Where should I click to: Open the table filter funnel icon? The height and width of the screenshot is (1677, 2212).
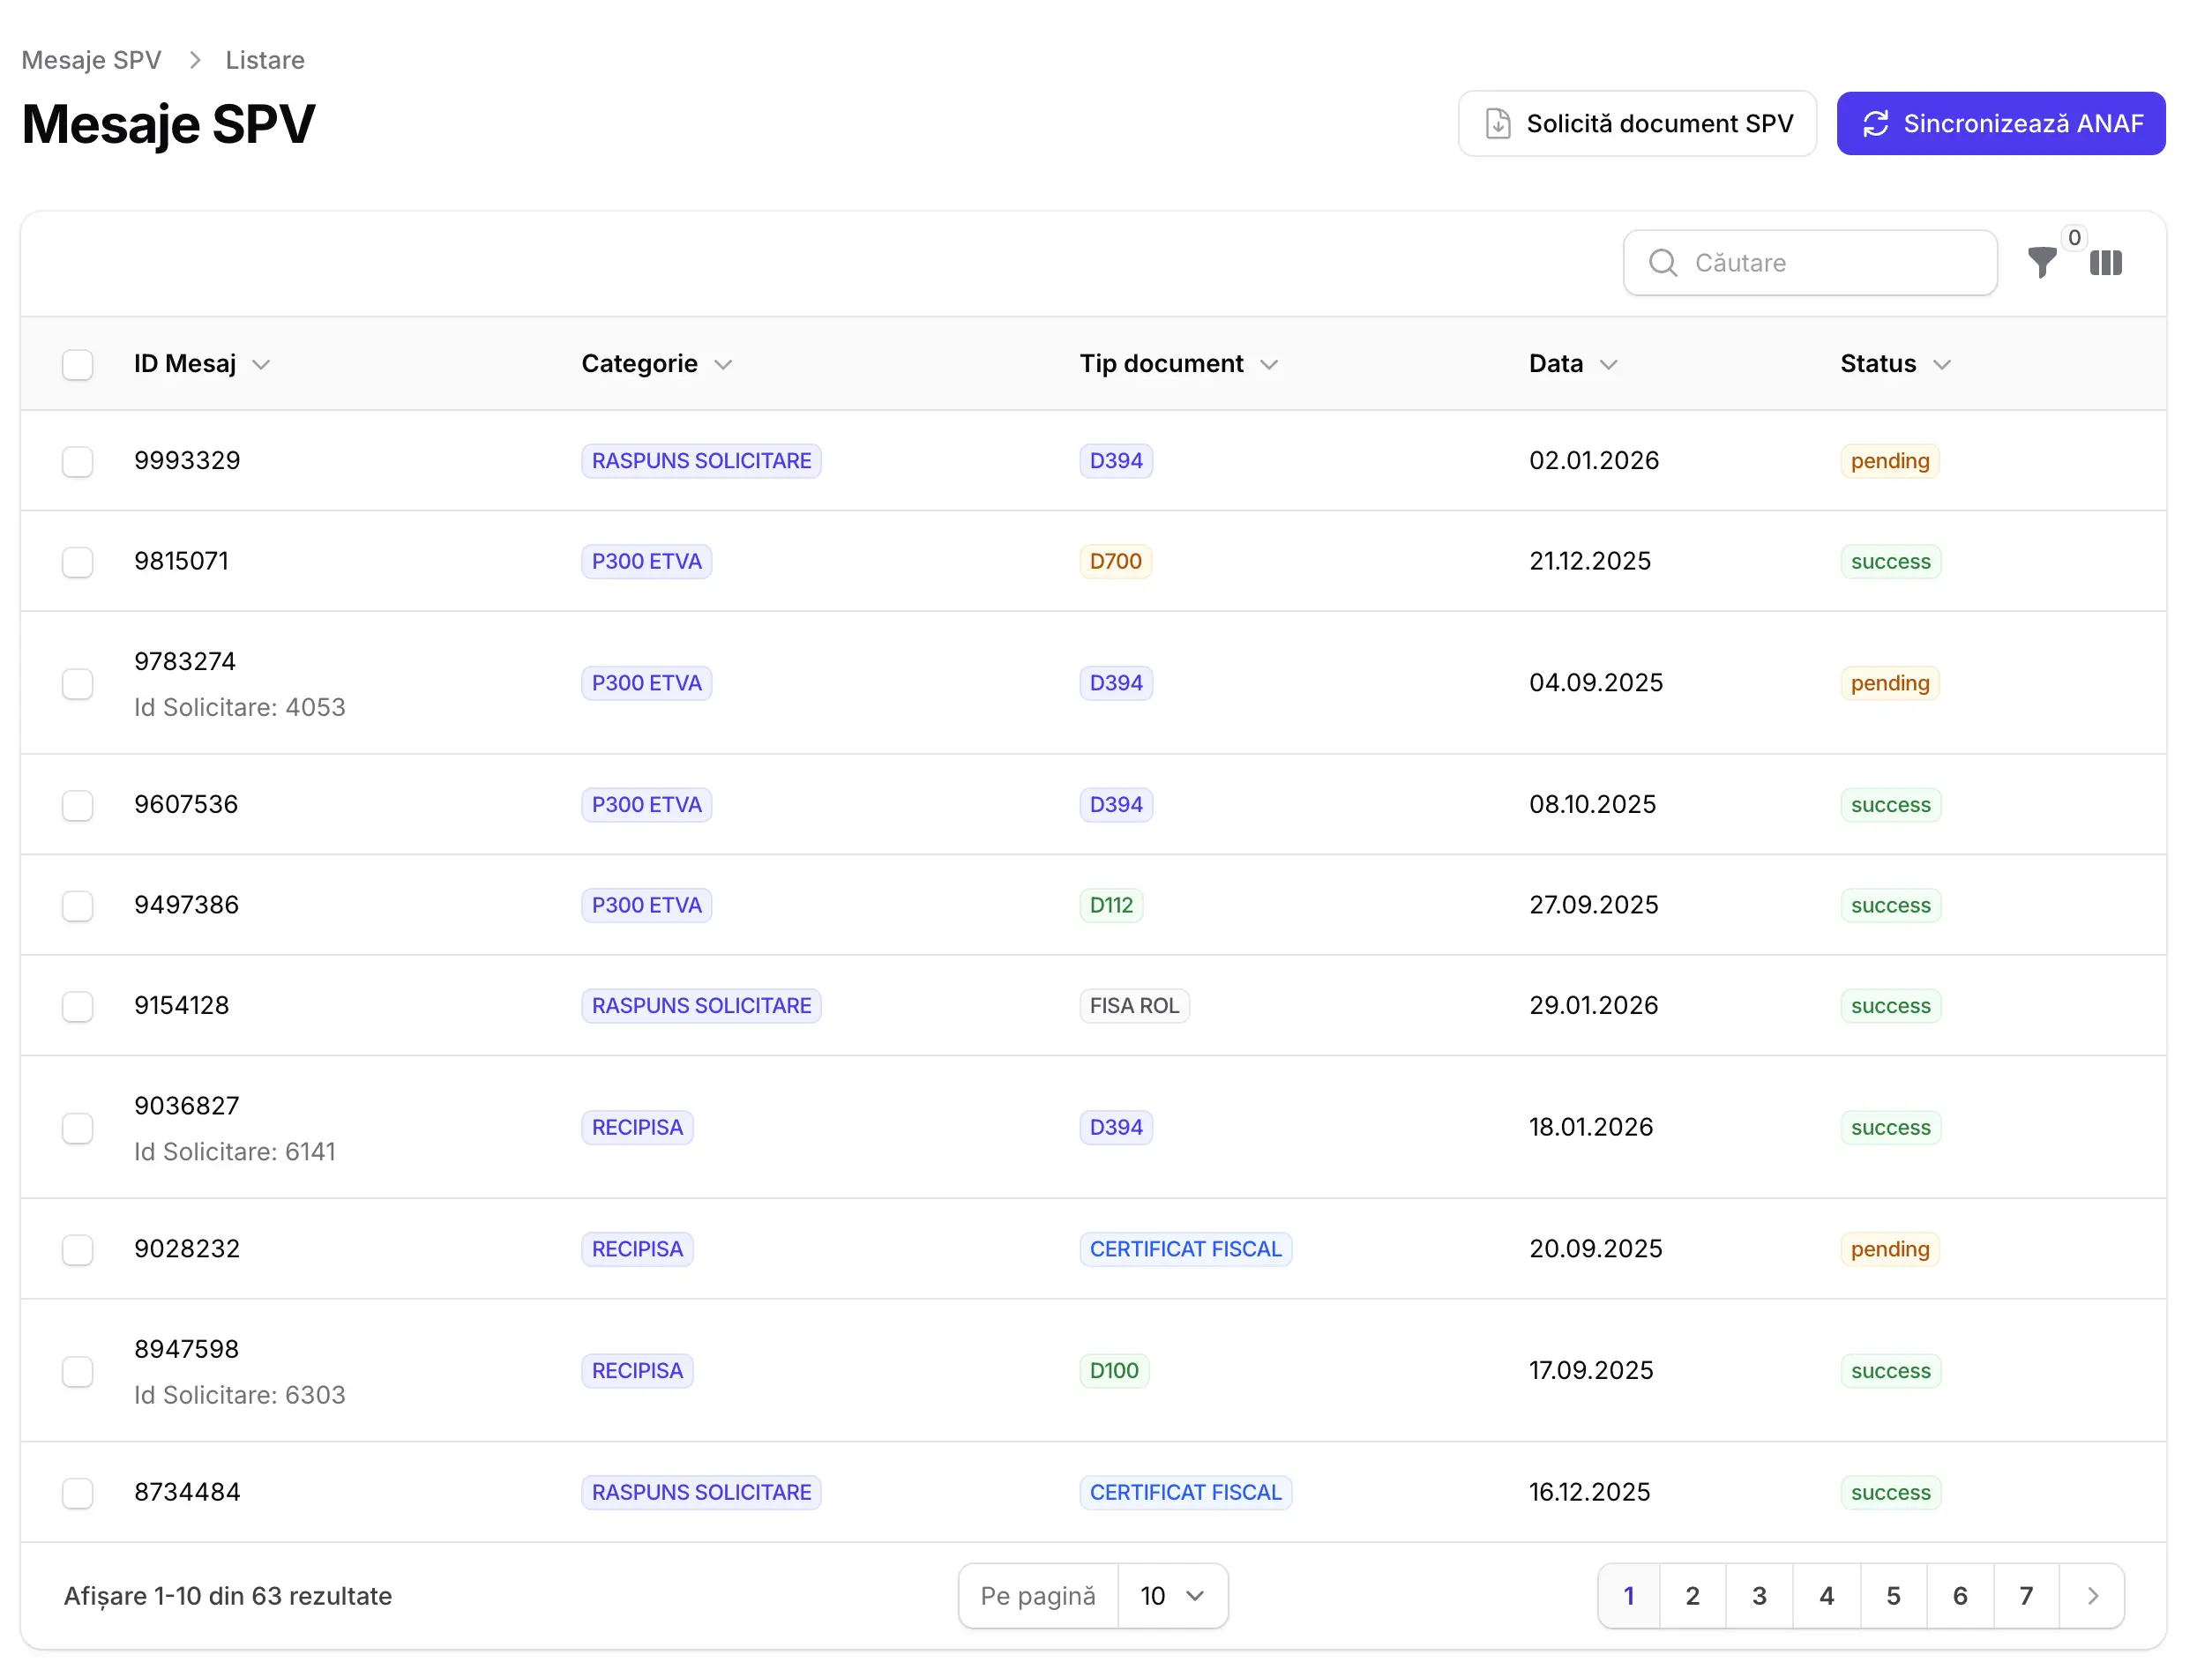[2041, 264]
